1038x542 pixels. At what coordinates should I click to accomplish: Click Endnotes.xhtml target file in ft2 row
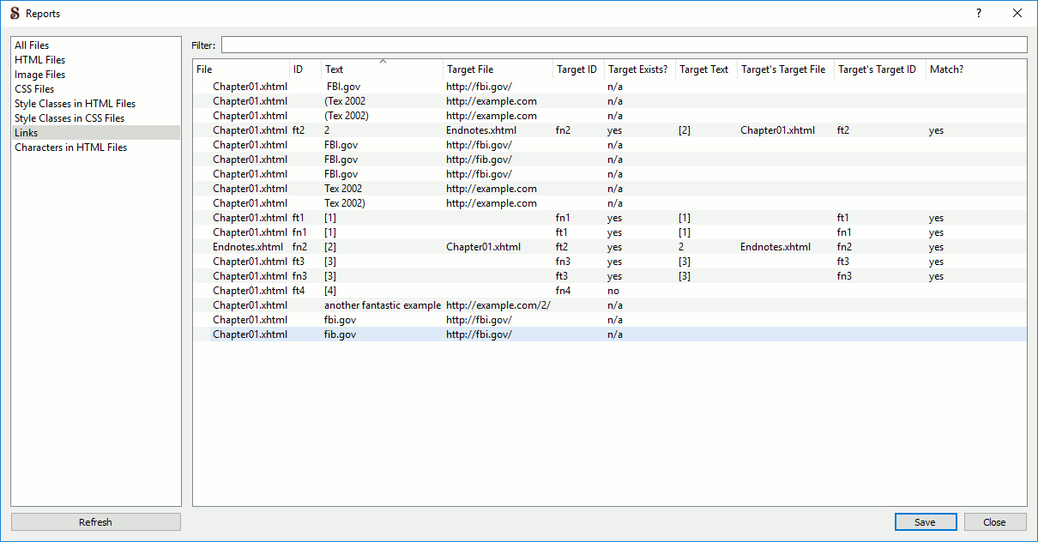(x=481, y=130)
